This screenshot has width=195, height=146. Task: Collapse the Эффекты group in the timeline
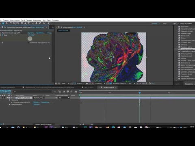(9, 100)
